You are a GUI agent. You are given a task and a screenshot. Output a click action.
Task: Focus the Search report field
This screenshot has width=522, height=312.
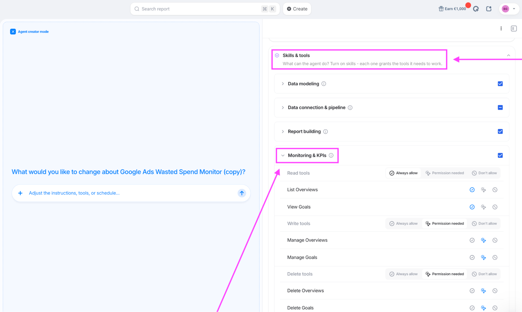coord(205,9)
